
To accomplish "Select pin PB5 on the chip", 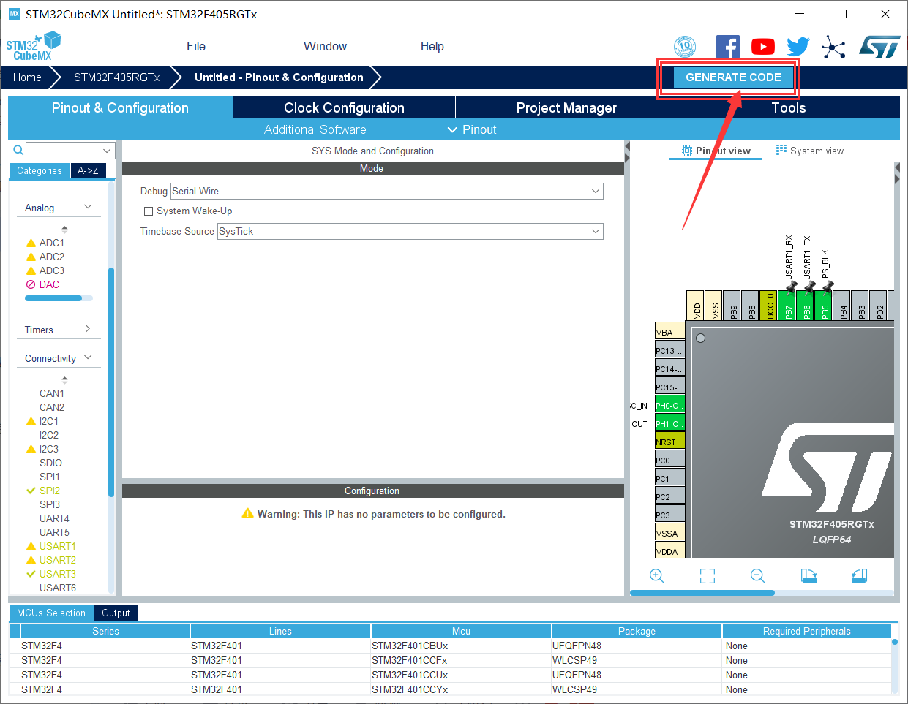I will (x=823, y=305).
